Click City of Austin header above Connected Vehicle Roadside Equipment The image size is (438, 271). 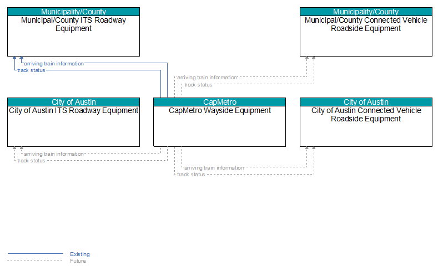(366, 102)
